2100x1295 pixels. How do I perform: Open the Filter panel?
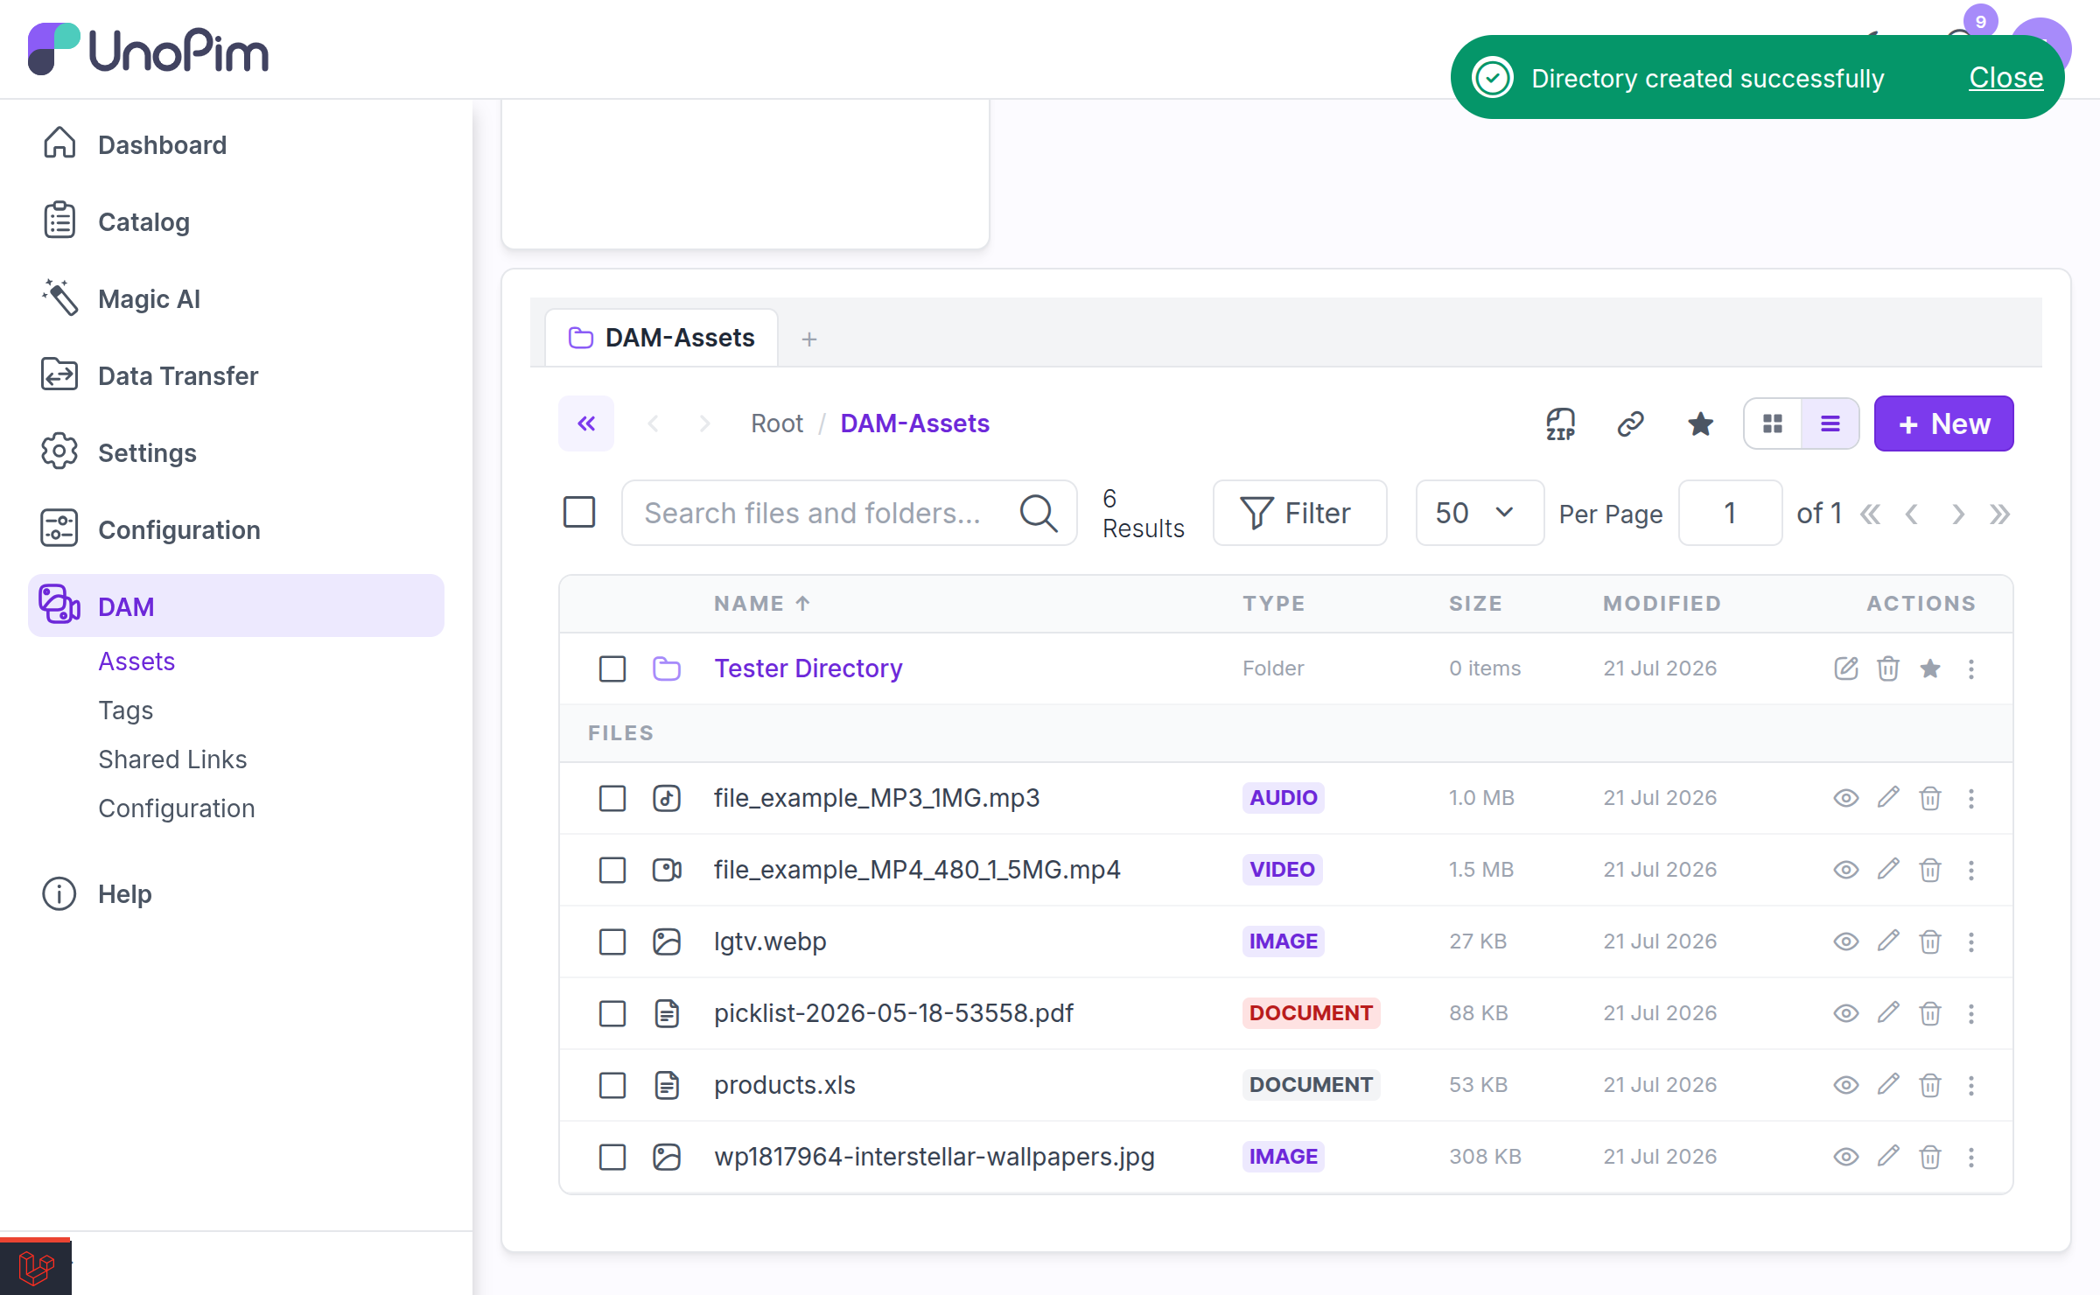1299,513
